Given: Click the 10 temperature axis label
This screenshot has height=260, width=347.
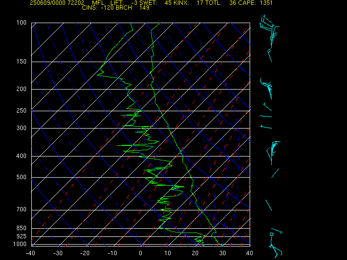Looking at the screenshot, I should tap(168, 253).
